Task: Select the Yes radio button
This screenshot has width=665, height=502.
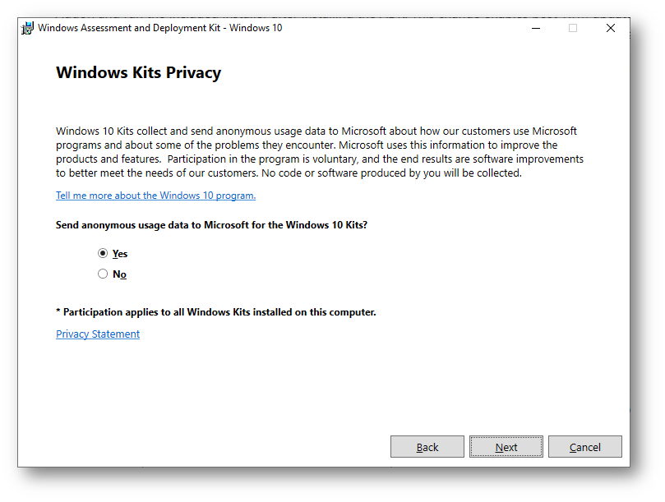Action: (x=103, y=253)
